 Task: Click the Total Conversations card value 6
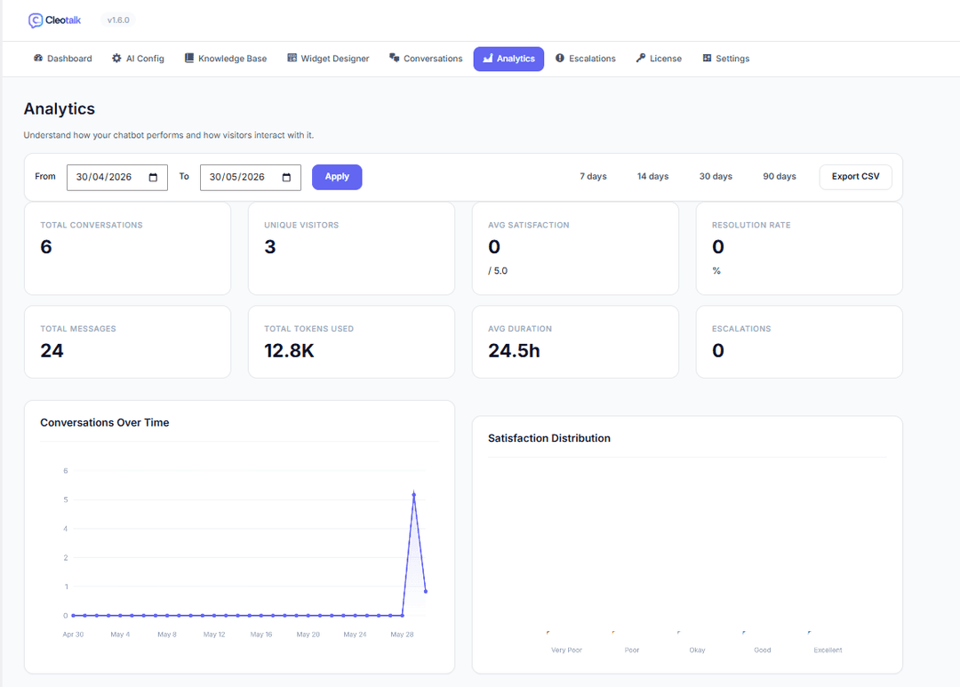(46, 247)
